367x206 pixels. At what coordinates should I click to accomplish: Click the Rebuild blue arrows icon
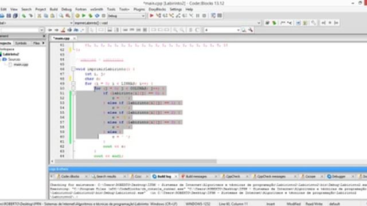(x=97, y=15)
